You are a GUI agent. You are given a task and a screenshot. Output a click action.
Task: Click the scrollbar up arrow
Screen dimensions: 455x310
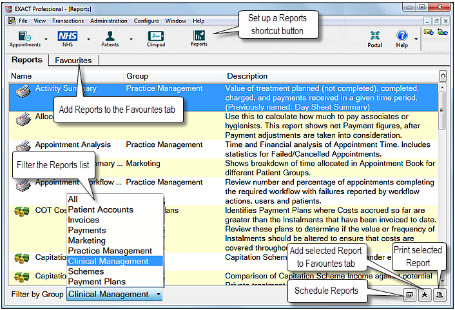pos(442,88)
